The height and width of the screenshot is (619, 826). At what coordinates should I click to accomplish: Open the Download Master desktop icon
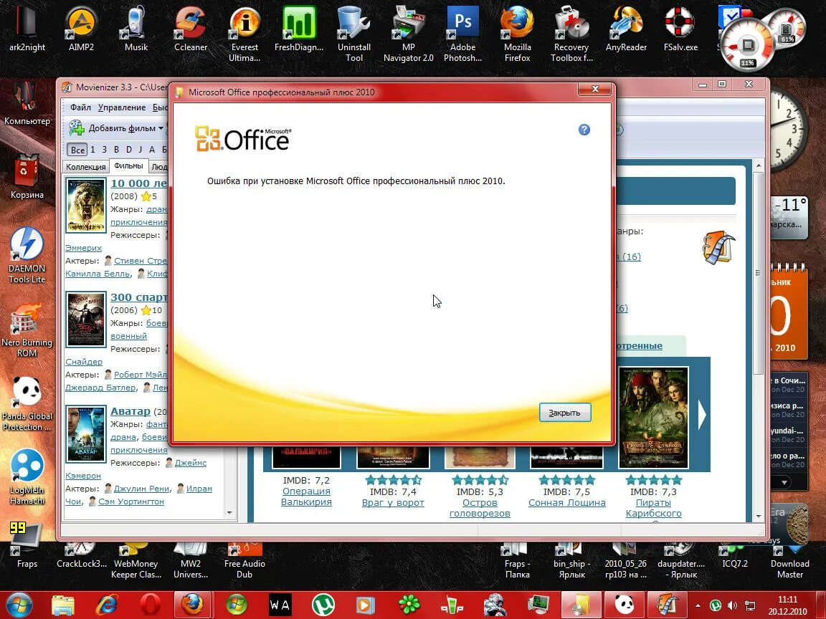click(789, 560)
